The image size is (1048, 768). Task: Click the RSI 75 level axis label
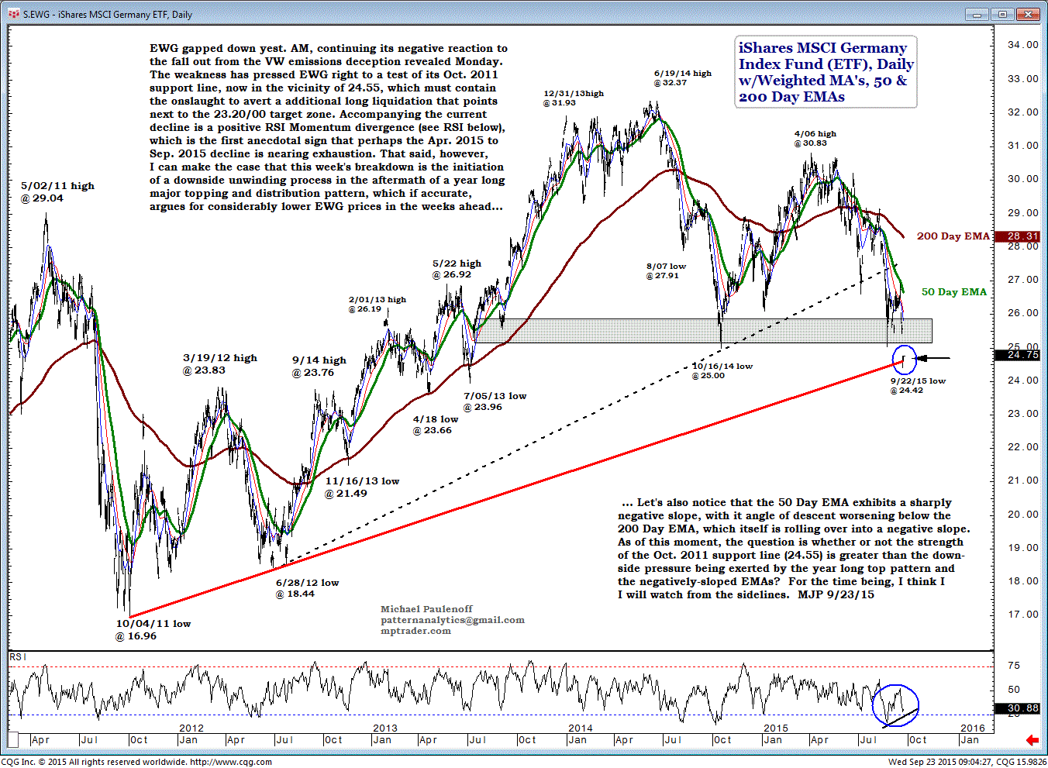[1014, 666]
